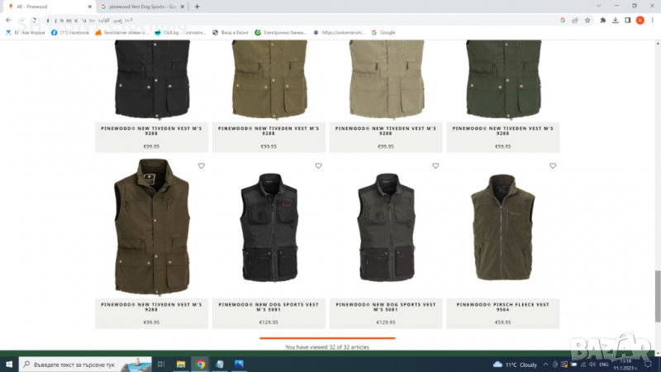Bookmark this page with star icon
Screen dimensions: 661x372
click(x=587, y=20)
